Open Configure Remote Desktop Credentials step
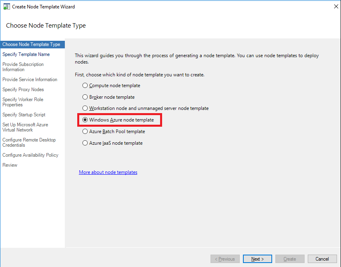Image resolution: width=341 pixels, height=267 pixels. (x=29, y=143)
